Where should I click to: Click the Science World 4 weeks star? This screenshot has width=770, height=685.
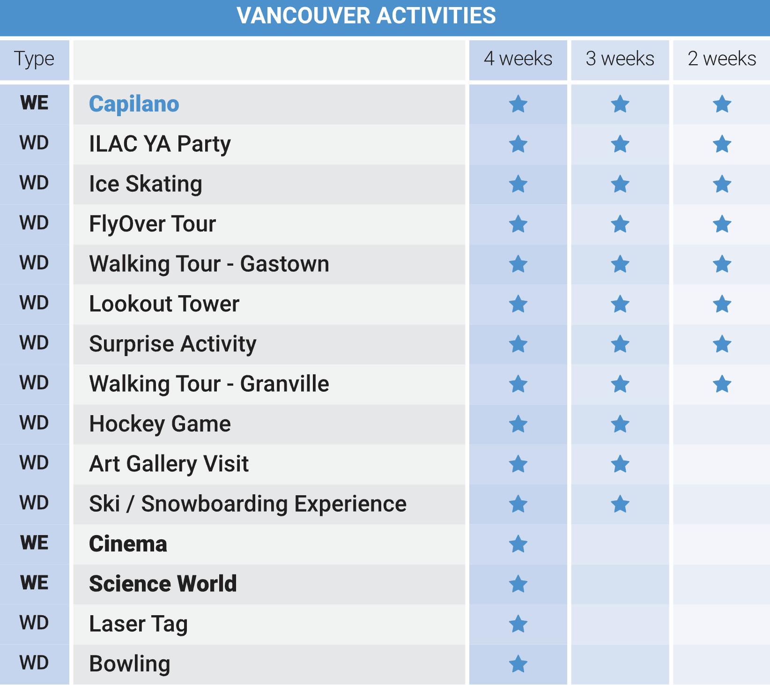click(x=518, y=584)
